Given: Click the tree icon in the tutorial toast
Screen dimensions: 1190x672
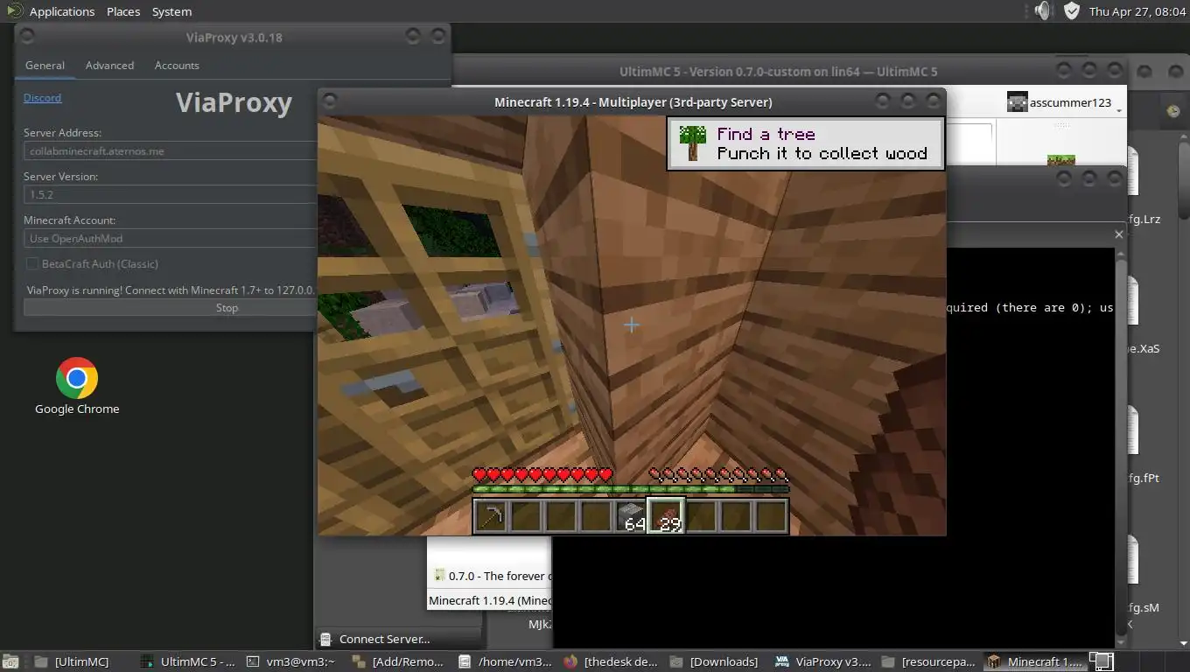Looking at the screenshot, I should tap(693, 143).
